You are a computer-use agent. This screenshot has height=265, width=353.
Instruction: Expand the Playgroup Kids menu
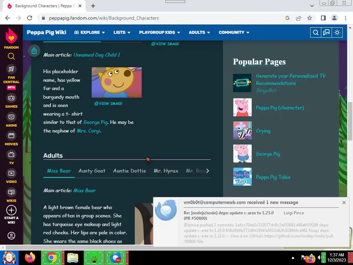[x=159, y=32]
